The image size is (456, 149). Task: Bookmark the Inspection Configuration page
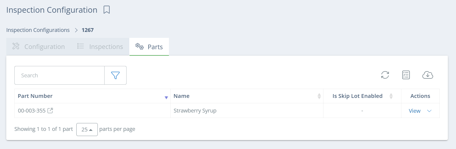(107, 10)
